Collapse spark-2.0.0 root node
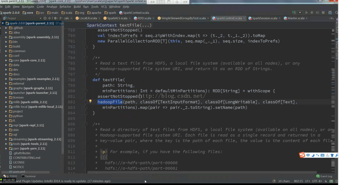This screenshot has height=185, width=339. coord(3,23)
